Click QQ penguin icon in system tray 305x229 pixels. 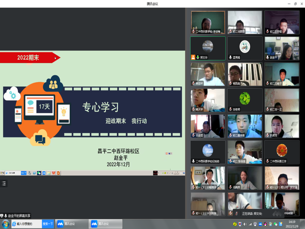coord(265,224)
